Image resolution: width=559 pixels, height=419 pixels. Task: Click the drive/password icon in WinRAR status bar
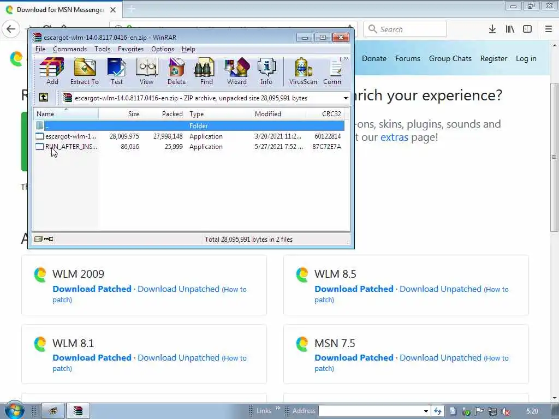(x=44, y=239)
